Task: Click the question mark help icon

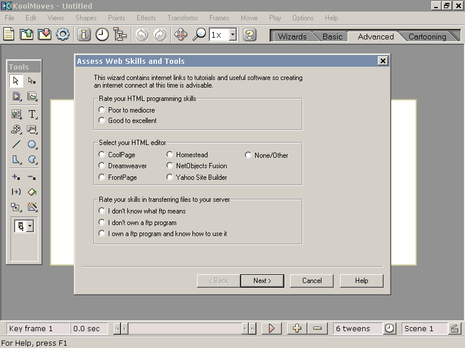Action: pyautogui.click(x=250, y=35)
